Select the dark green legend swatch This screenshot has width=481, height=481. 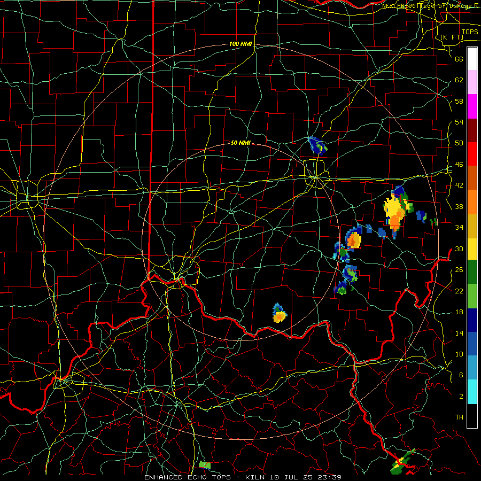(472, 272)
